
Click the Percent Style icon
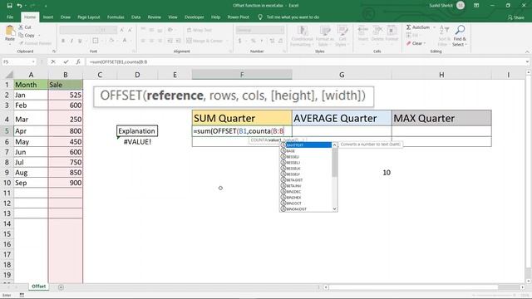(x=253, y=41)
